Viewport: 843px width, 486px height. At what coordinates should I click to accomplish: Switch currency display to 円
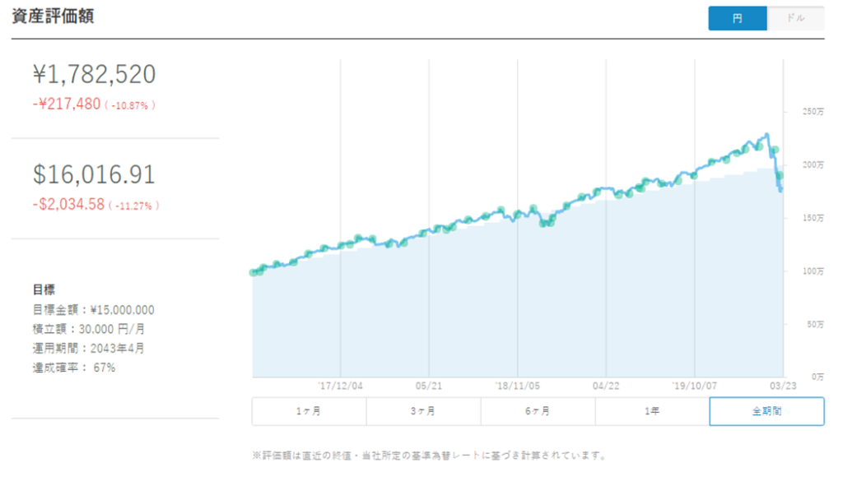(737, 18)
